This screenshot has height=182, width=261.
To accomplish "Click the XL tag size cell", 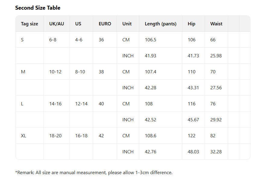I will coord(24,136).
